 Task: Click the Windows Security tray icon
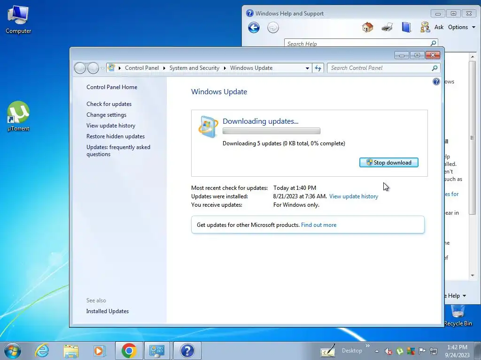(411, 351)
